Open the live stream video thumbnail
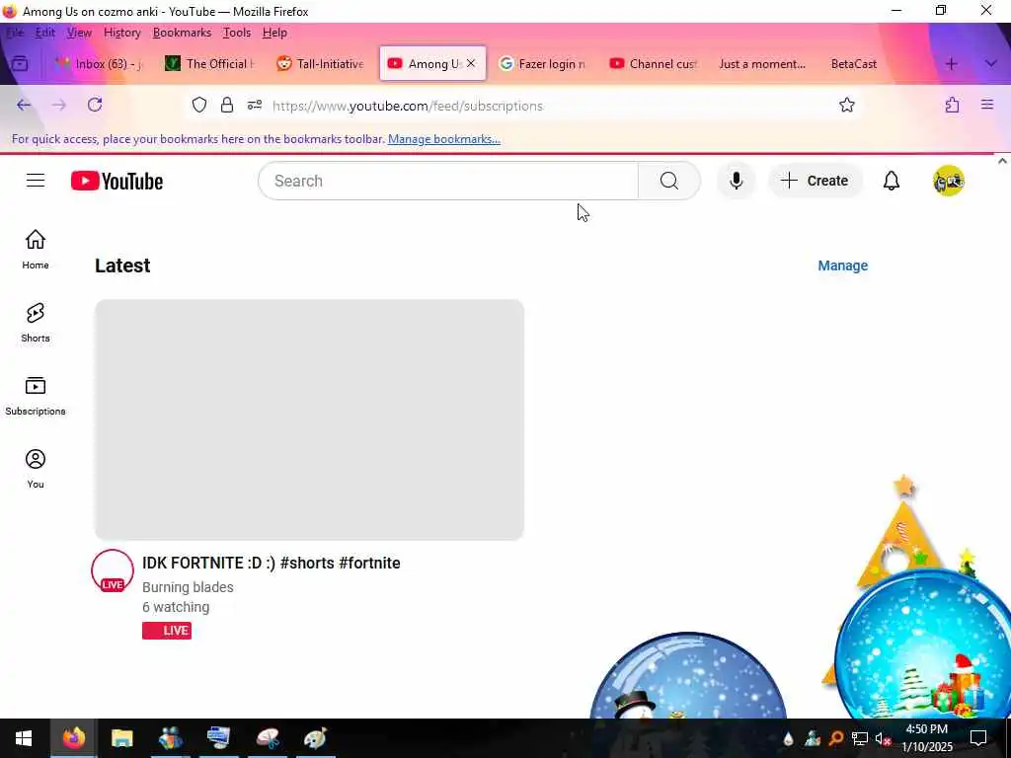Image resolution: width=1011 pixels, height=758 pixels. point(309,419)
